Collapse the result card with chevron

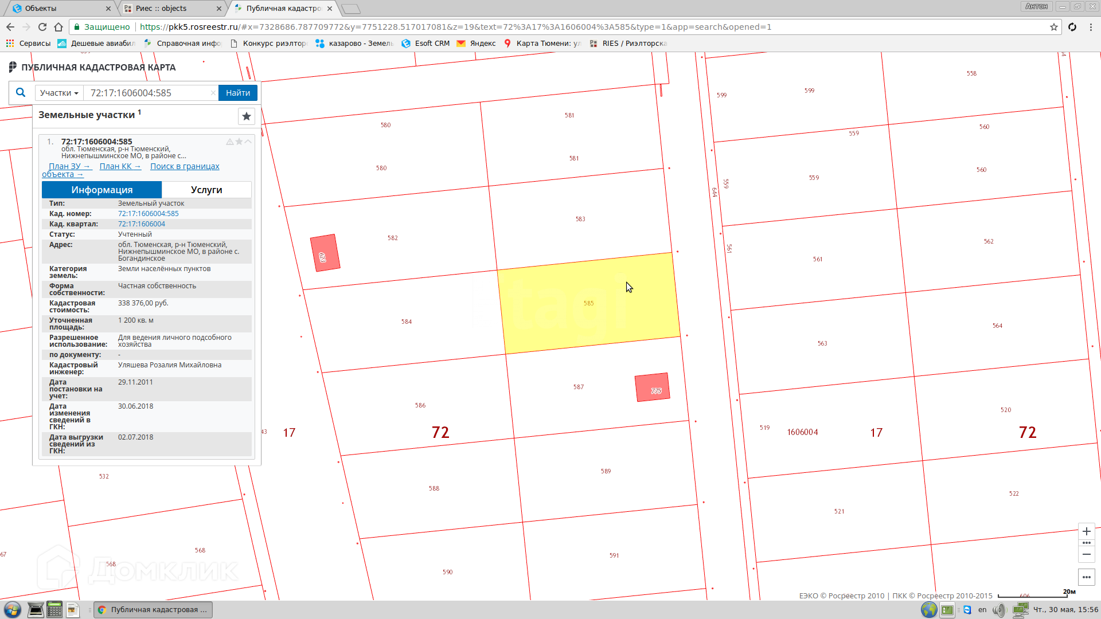click(x=248, y=142)
